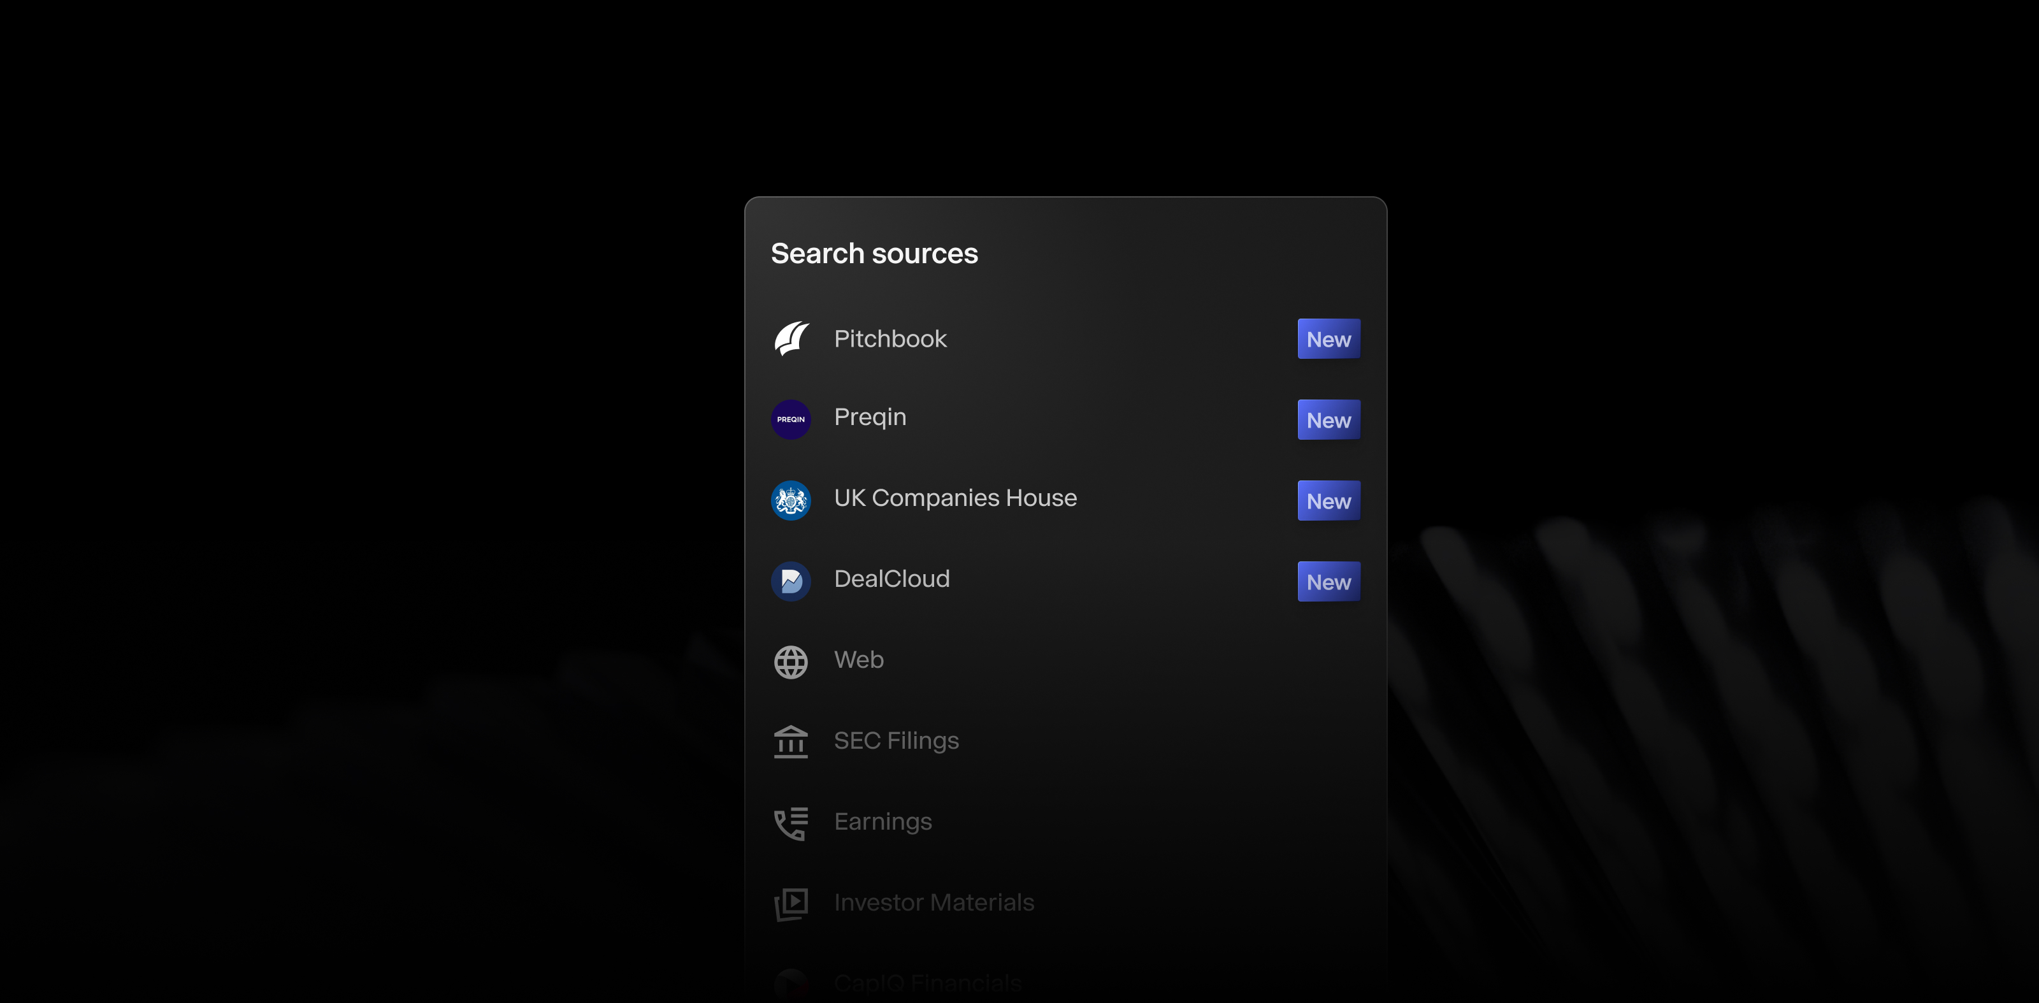2039x1003 pixels.
Task: Click the New badge next to DealCloud
Action: pos(1328,581)
